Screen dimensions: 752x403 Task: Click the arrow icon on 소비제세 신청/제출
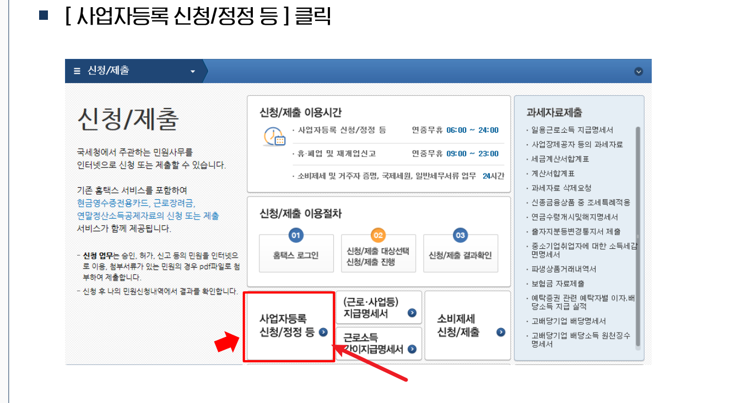point(500,333)
